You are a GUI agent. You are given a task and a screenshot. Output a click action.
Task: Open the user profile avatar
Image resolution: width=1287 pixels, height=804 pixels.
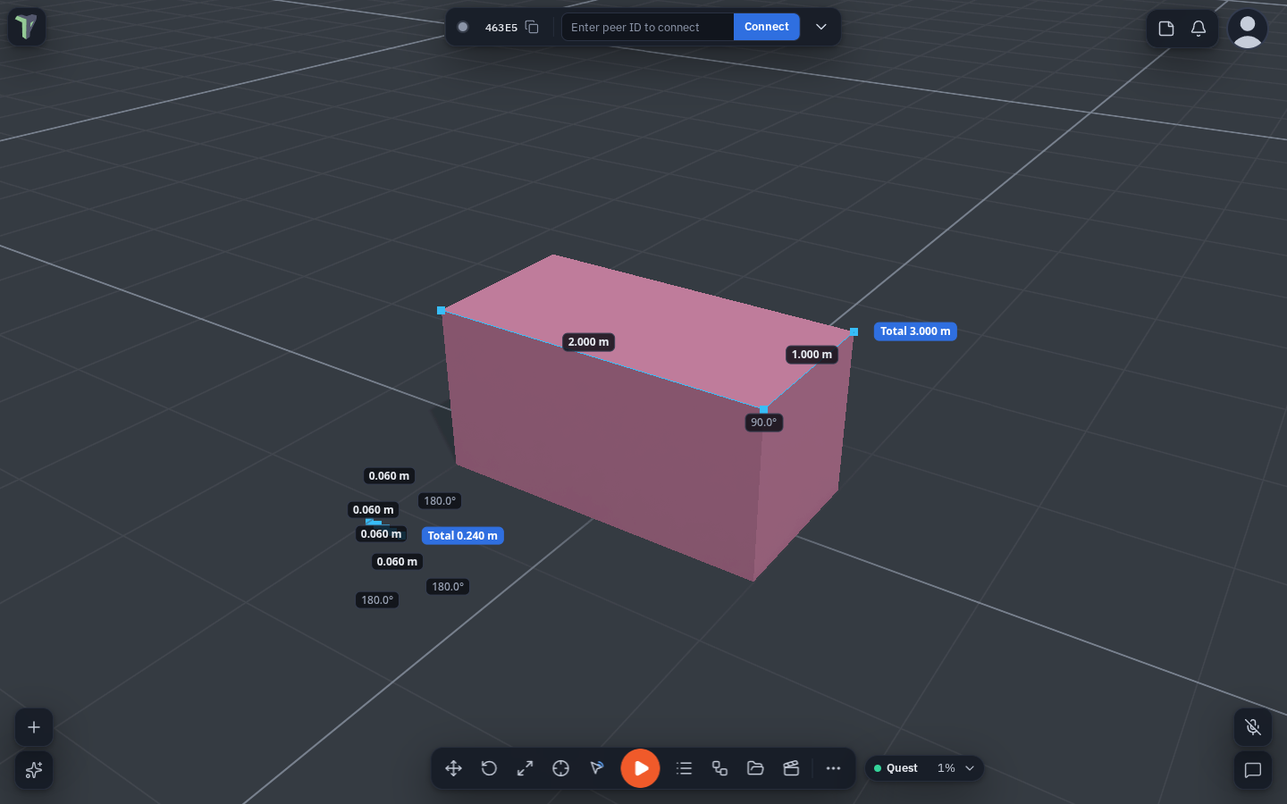coord(1248,29)
